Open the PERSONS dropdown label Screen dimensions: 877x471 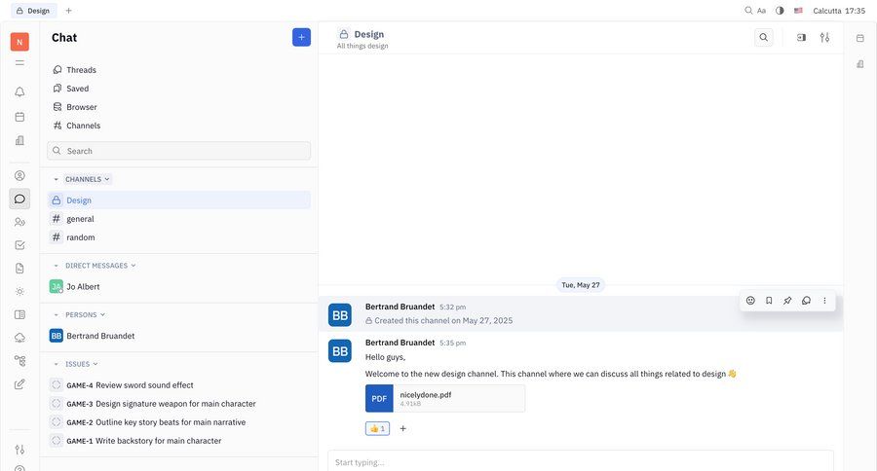pyautogui.click(x=85, y=315)
